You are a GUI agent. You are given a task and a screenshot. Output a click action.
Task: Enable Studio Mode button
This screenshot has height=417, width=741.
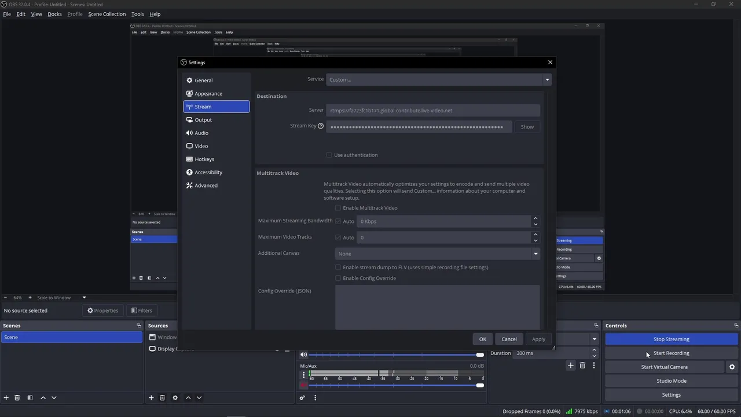[672, 381]
